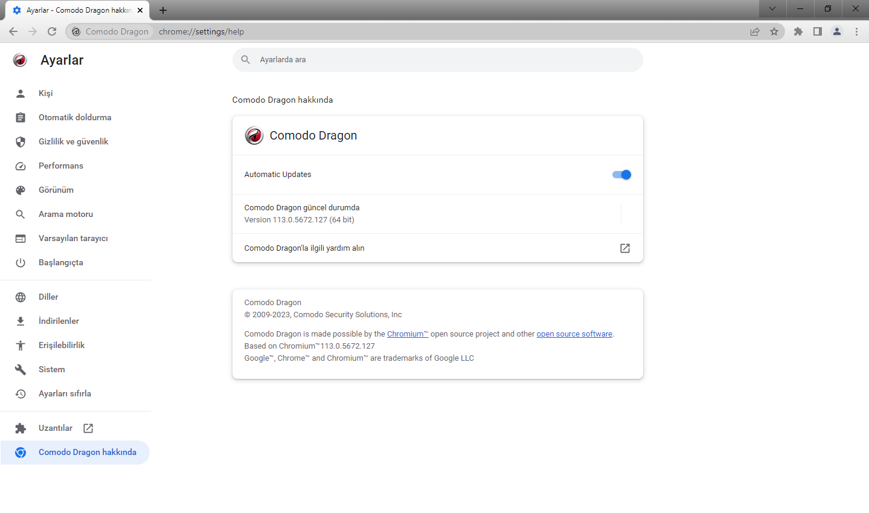Click the forward navigation arrow
This screenshot has height=513, width=869.
click(x=33, y=31)
